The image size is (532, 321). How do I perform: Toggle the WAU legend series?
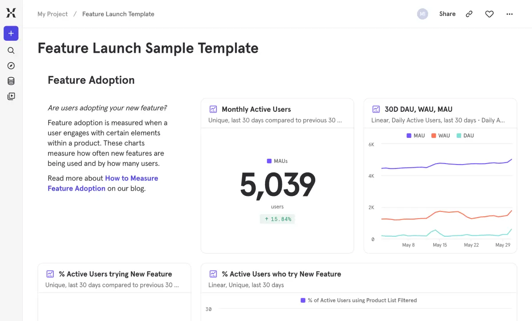(x=440, y=136)
